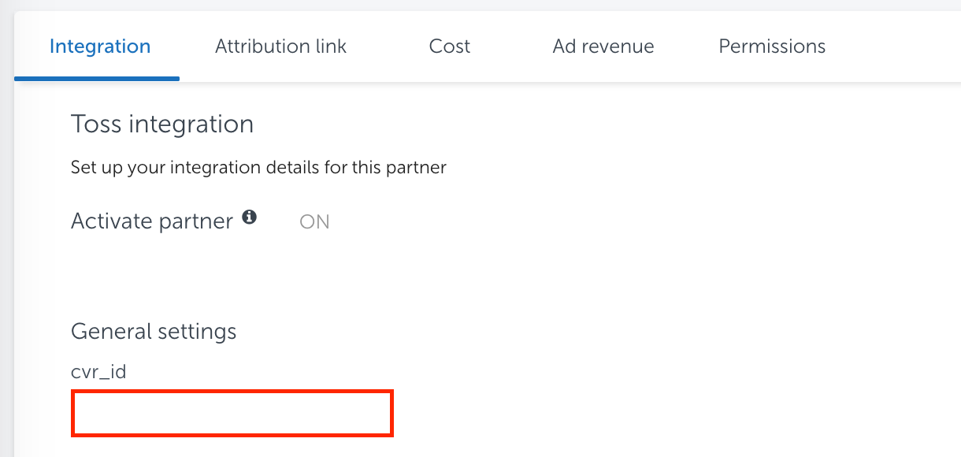Focus the cvr_id input field
This screenshot has height=457, width=961.
click(232, 413)
